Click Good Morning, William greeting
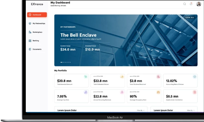Screen dimensions: 204x122 [x=58, y=6]
